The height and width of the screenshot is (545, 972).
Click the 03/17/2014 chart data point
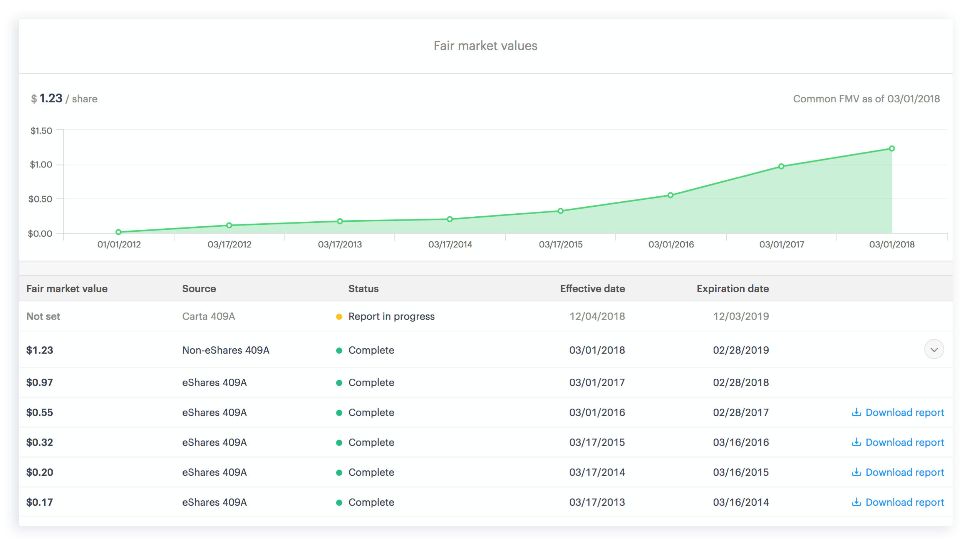450,219
